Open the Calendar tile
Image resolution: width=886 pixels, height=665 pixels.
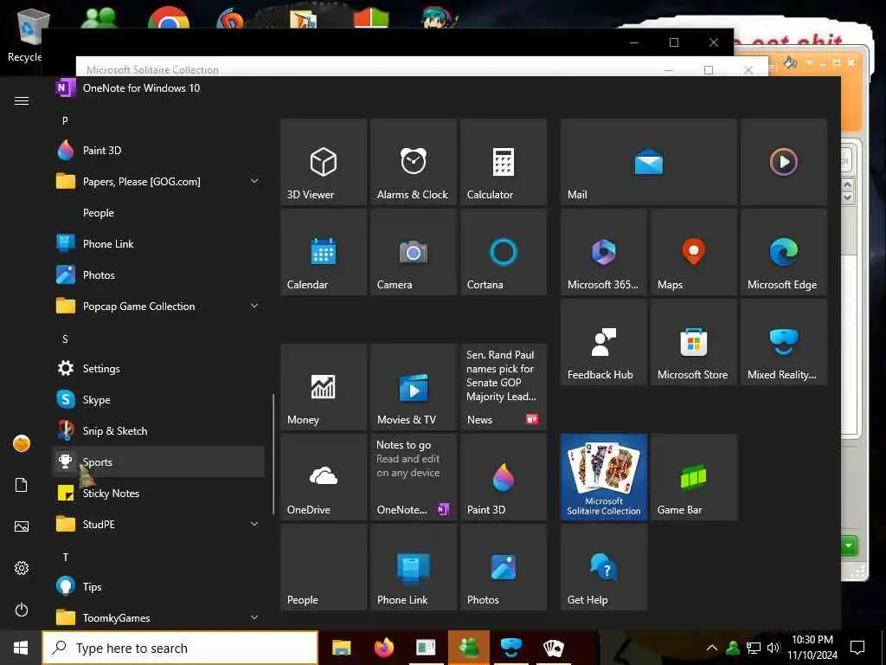tap(324, 252)
